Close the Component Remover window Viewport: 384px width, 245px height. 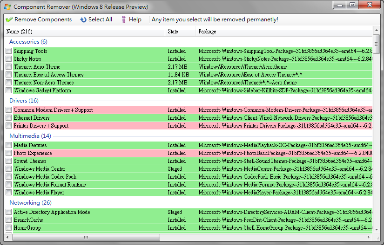tap(370, 5)
